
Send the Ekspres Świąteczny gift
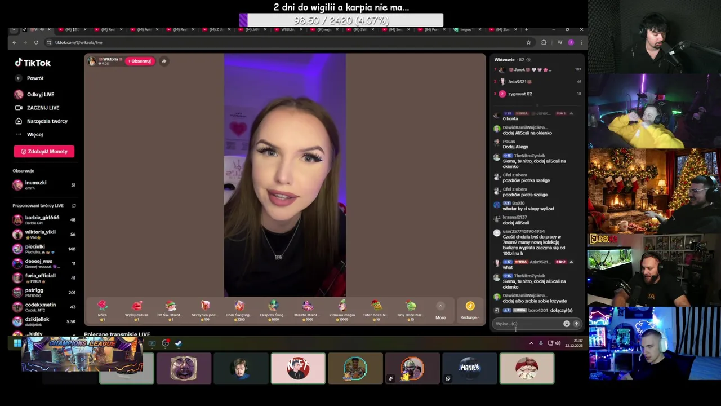[x=273, y=310]
